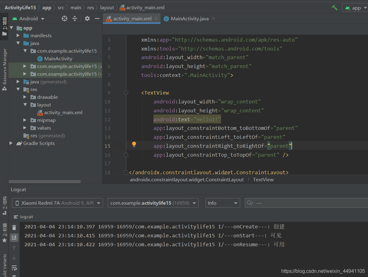Expand the manifests folder
The width and height of the screenshot is (368, 277).
18,35
